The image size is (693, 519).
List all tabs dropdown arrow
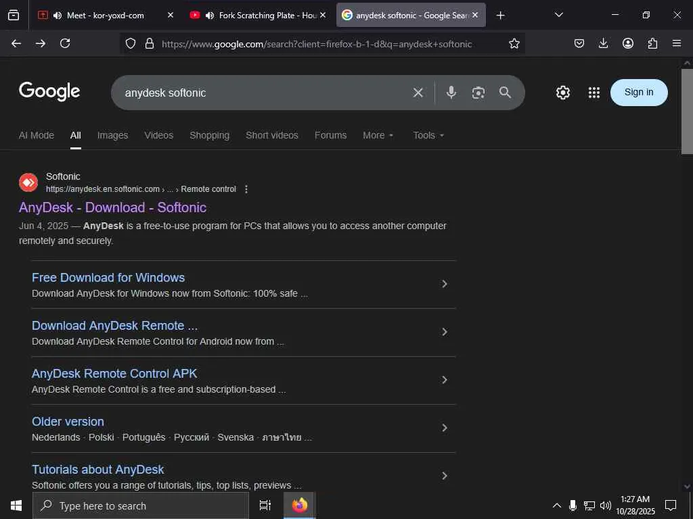558,15
